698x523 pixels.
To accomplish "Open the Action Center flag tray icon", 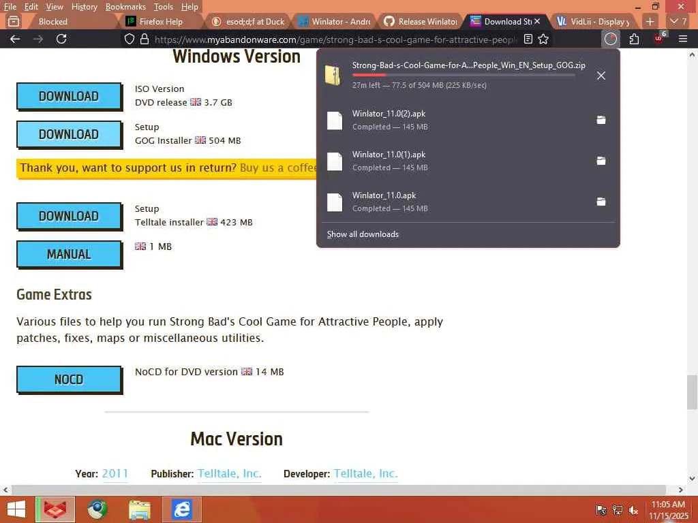I will [601, 510].
